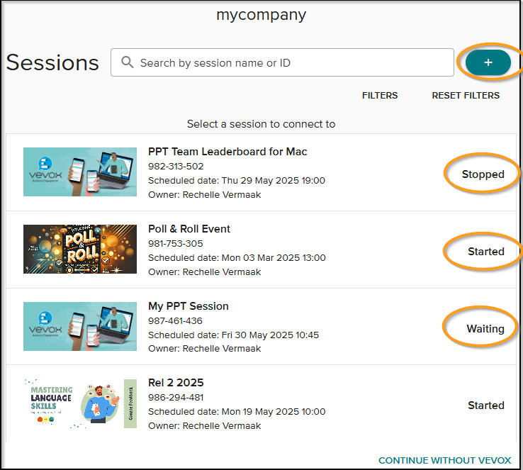Screen dimensions: 523x470
Task: Click CONTINUE WITHOUT VEVOX link
Action: (444, 460)
